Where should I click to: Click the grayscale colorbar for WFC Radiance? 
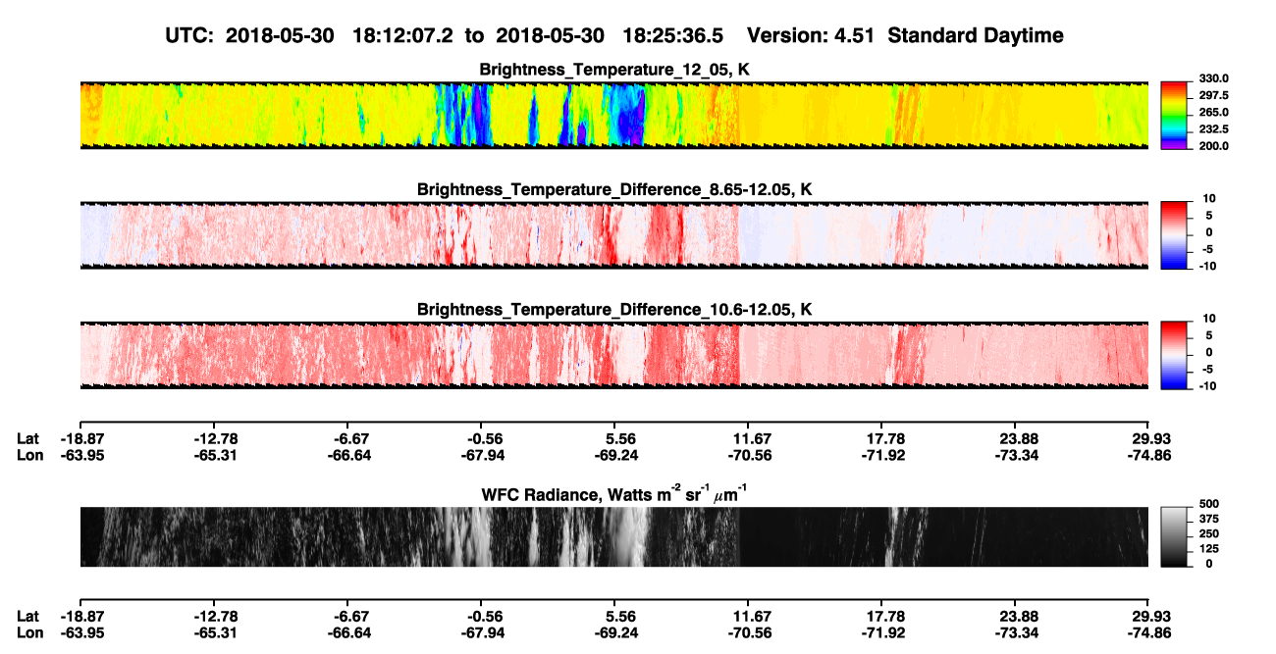(x=1173, y=536)
